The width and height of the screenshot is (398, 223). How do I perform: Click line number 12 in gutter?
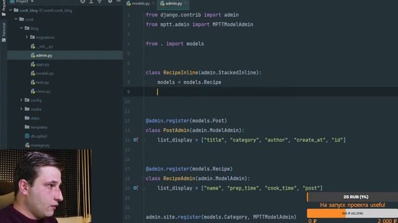[x=127, y=121]
